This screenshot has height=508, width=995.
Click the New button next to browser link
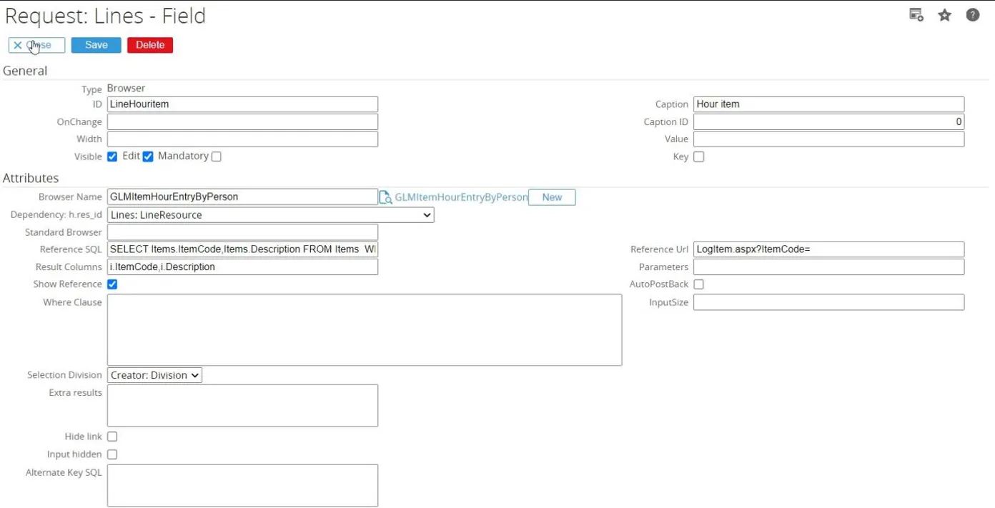click(x=552, y=197)
